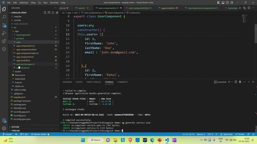Open notifications bell in status bar
Screen dimensions: 257x144
[253, 134]
